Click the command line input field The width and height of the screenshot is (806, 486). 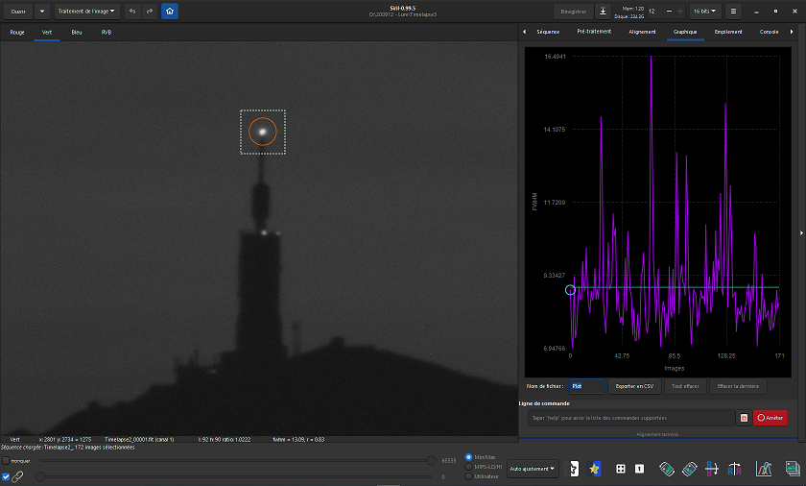coord(631,418)
